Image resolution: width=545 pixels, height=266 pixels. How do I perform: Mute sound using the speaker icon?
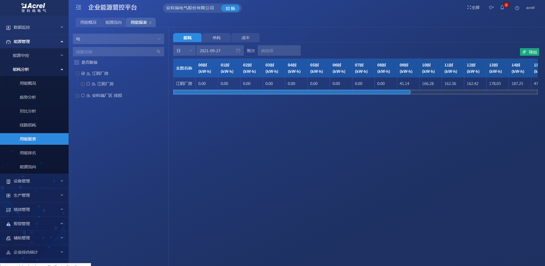(x=491, y=8)
